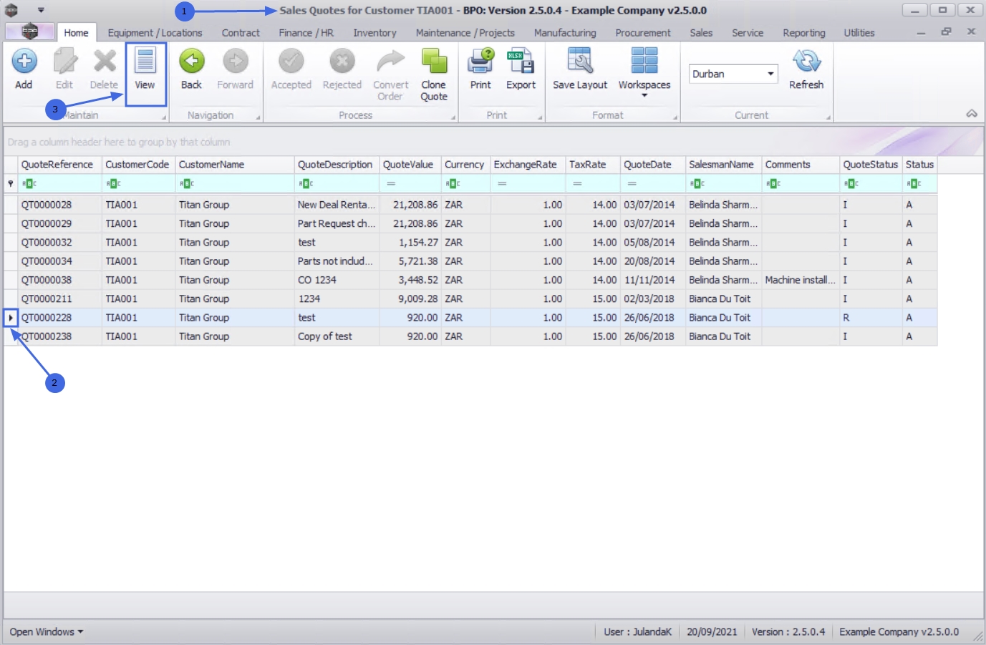Screen dimensions: 986x645
Task: Click the 'CO 1234' description cell
Action: coord(337,280)
